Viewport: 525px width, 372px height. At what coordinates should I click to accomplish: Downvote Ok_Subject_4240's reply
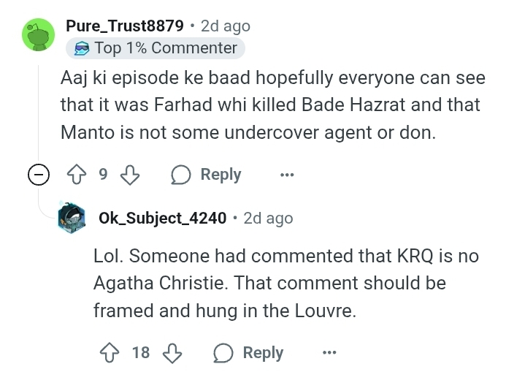tap(172, 352)
